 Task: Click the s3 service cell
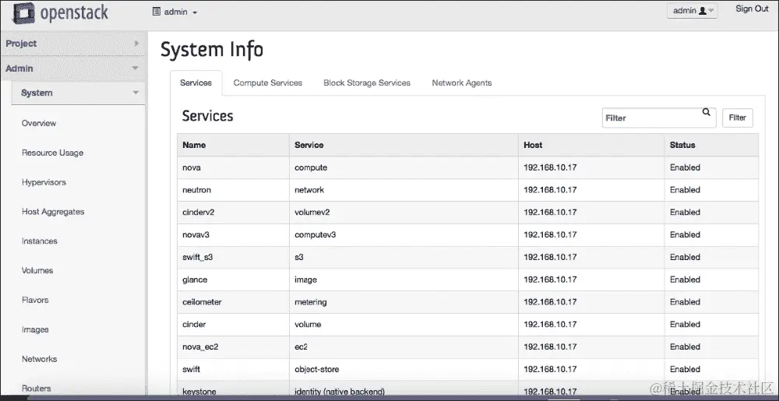[x=404, y=257]
